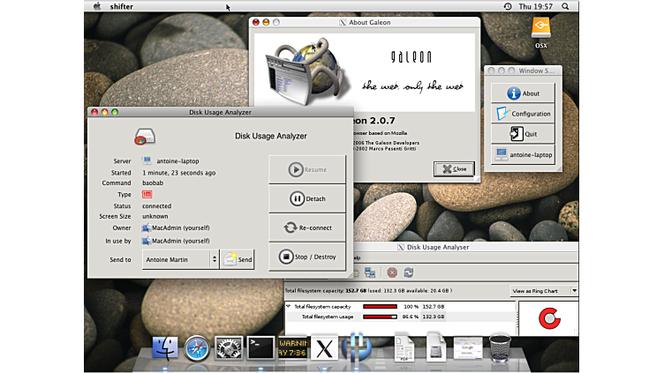Click the red stop toolbar icon
The width and height of the screenshot is (664, 373).
pyautogui.click(x=393, y=273)
